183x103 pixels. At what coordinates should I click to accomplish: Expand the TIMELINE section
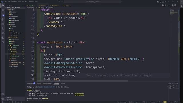pyautogui.click(x=15, y=100)
